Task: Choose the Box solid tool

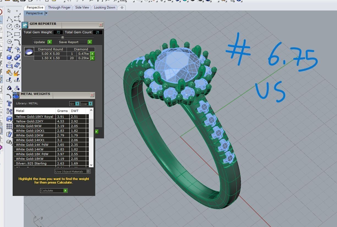Action: pyautogui.click(x=9, y=57)
